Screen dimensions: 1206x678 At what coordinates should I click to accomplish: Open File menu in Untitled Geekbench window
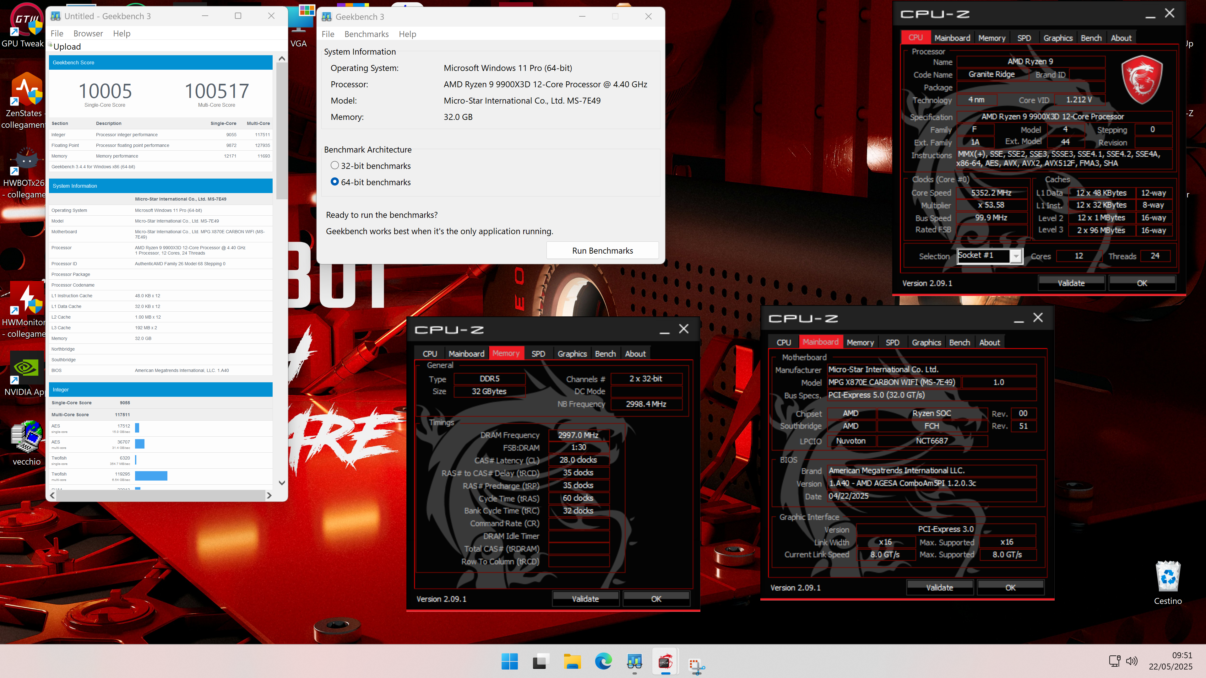[57, 33]
